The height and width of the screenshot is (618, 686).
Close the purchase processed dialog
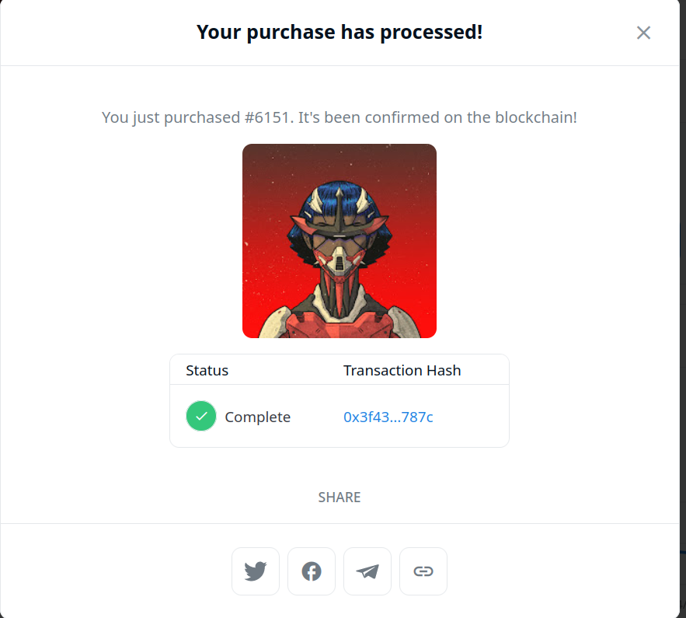pyautogui.click(x=643, y=33)
